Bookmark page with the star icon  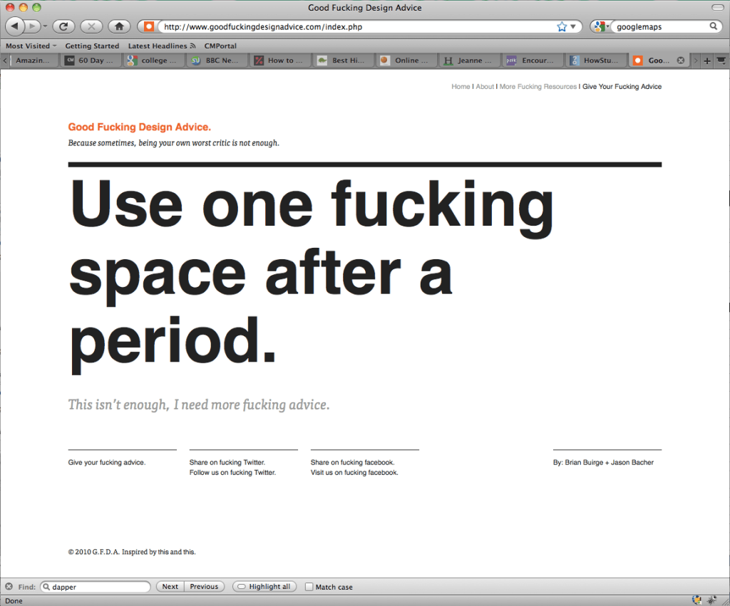tap(562, 26)
